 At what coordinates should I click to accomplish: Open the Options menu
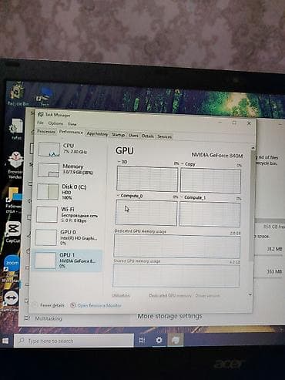[55, 123]
